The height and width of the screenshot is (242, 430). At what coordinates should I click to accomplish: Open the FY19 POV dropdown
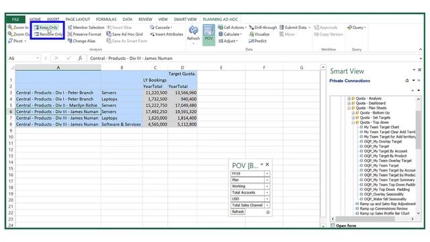(267, 173)
